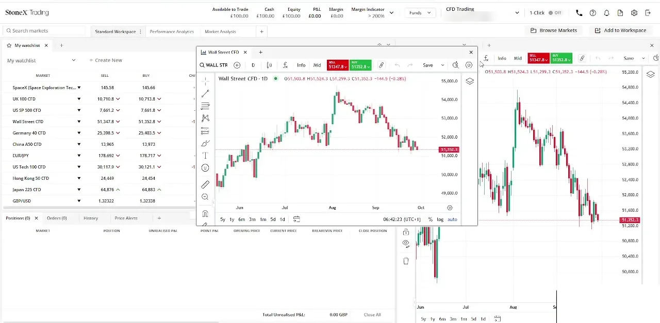Expand UK 100 CFD row arrow
The height and width of the screenshot is (323, 660).
tap(79, 99)
